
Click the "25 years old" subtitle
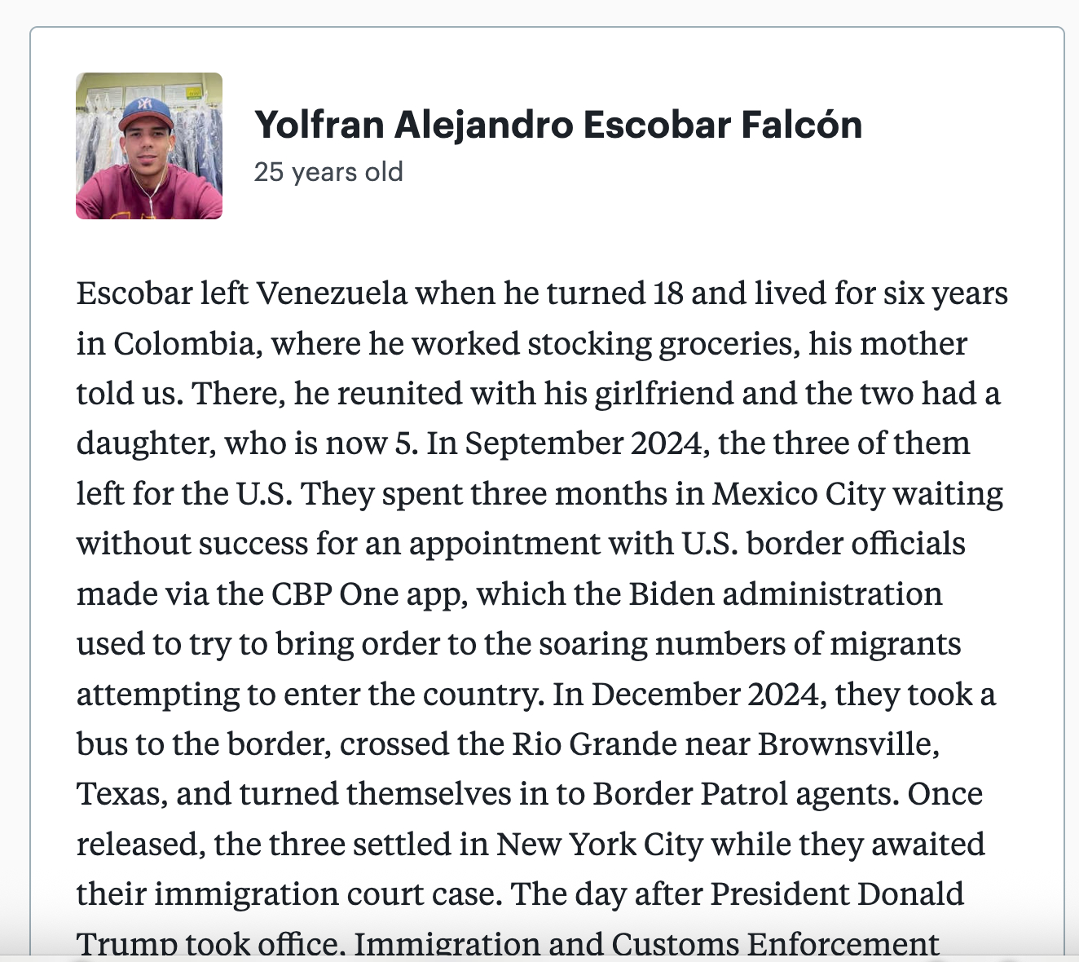click(x=328, y=172)
